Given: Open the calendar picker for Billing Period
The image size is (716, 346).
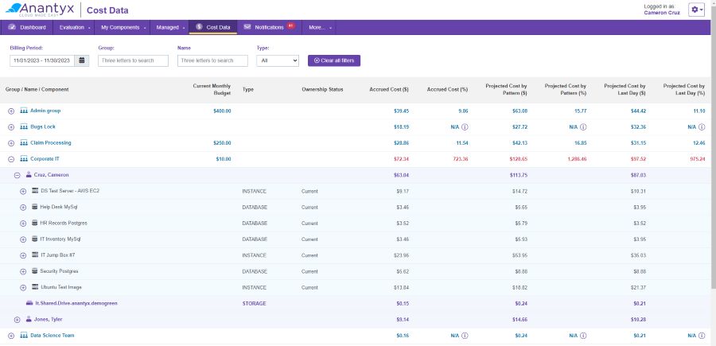Looking at the screenshot, I should click(x=82, y=60).
